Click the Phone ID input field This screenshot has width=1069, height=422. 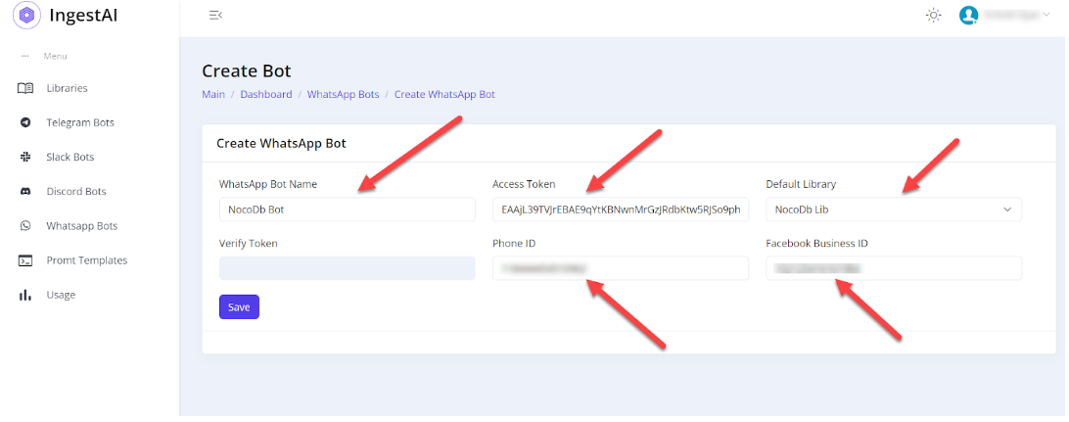[x=621, y=268]
